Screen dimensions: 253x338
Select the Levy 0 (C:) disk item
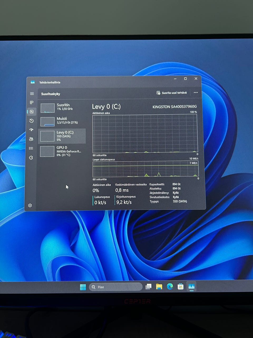pyautogui.click(x=62, y=136)
